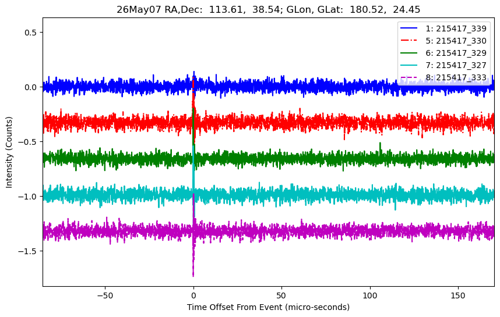Click the blue legend line for 215417_339
The height and width of the screenshot is (317, 500).
[409, 29]
